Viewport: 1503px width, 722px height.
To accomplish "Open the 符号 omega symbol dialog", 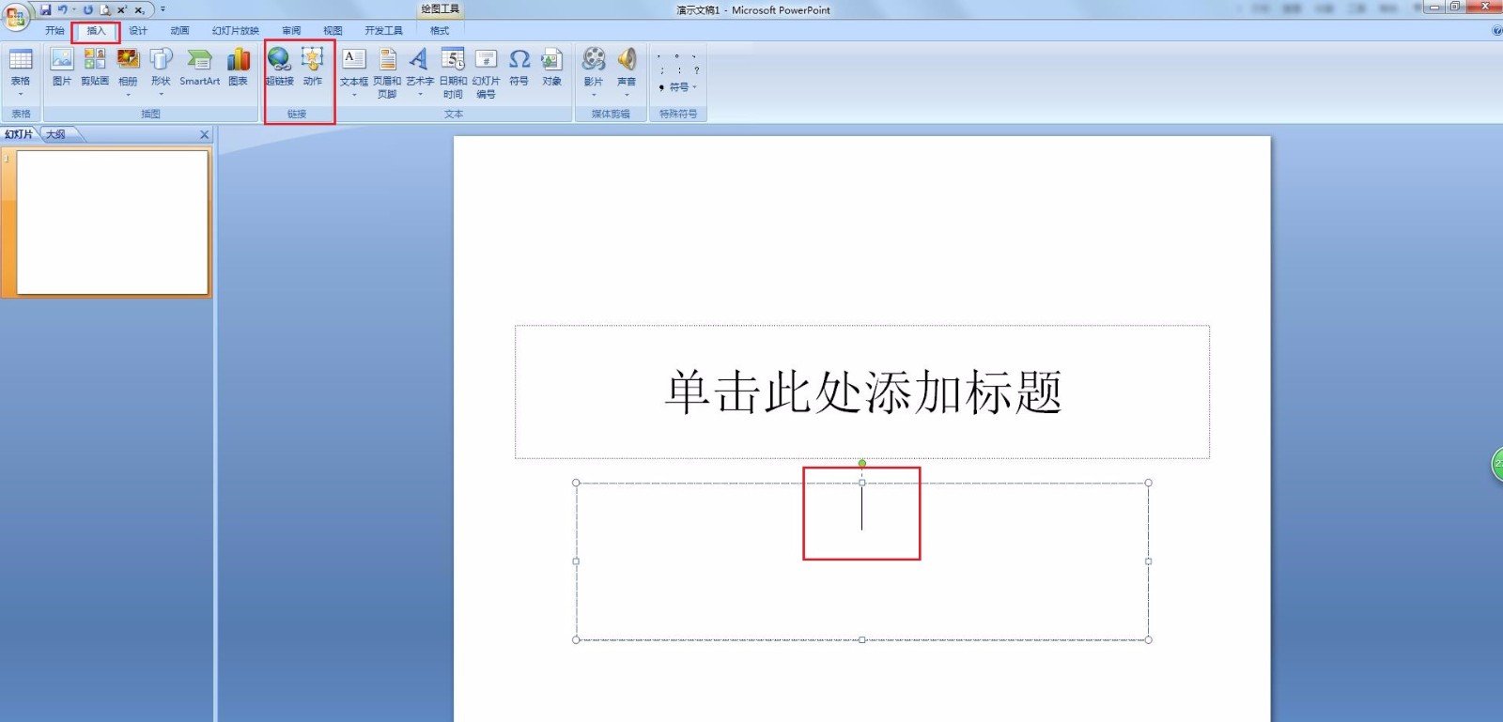I will pos(519,67).
